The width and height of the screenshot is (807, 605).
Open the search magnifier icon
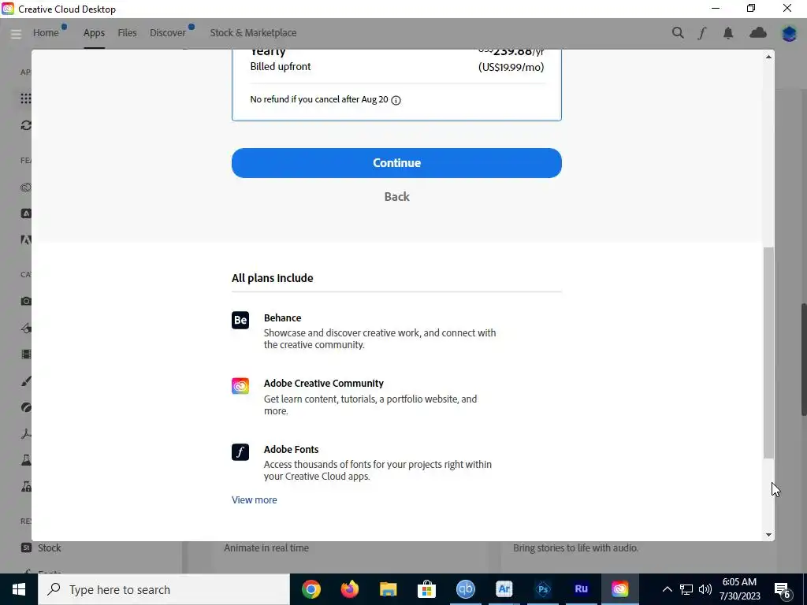[678, 33]
